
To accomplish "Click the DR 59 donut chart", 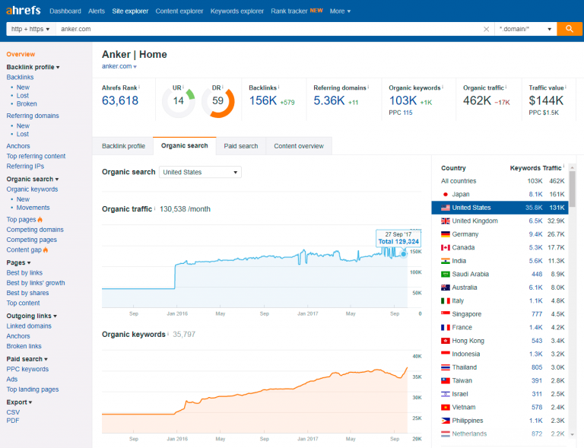I will coord(217,100).
